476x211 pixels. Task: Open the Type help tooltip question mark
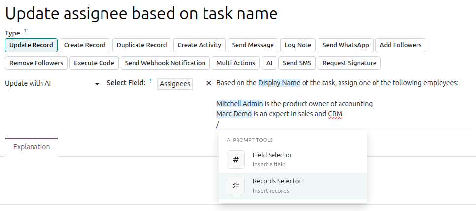point(25,31)
